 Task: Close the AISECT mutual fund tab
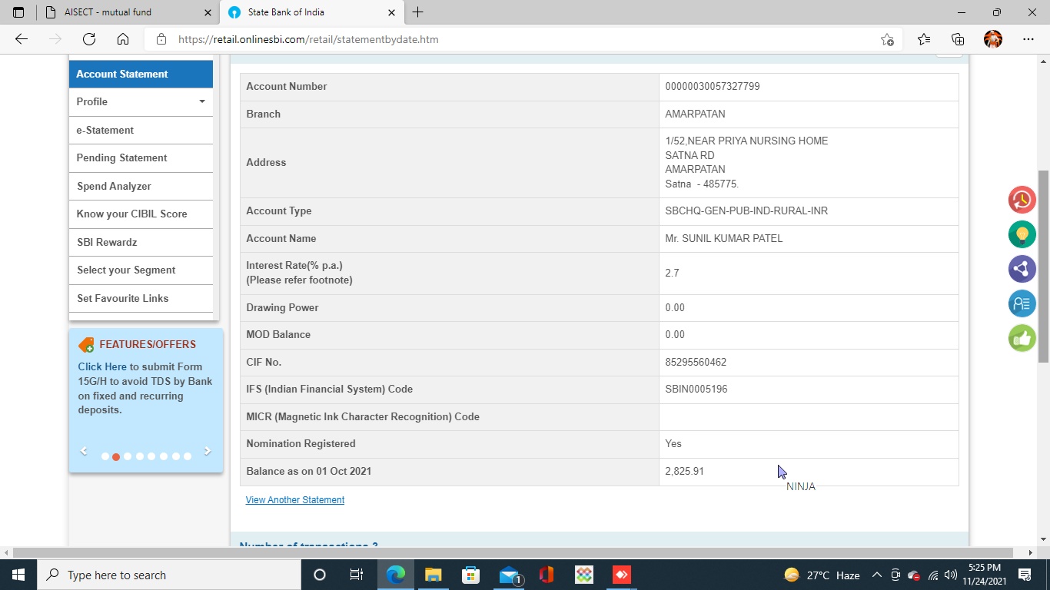click(208, 12)
